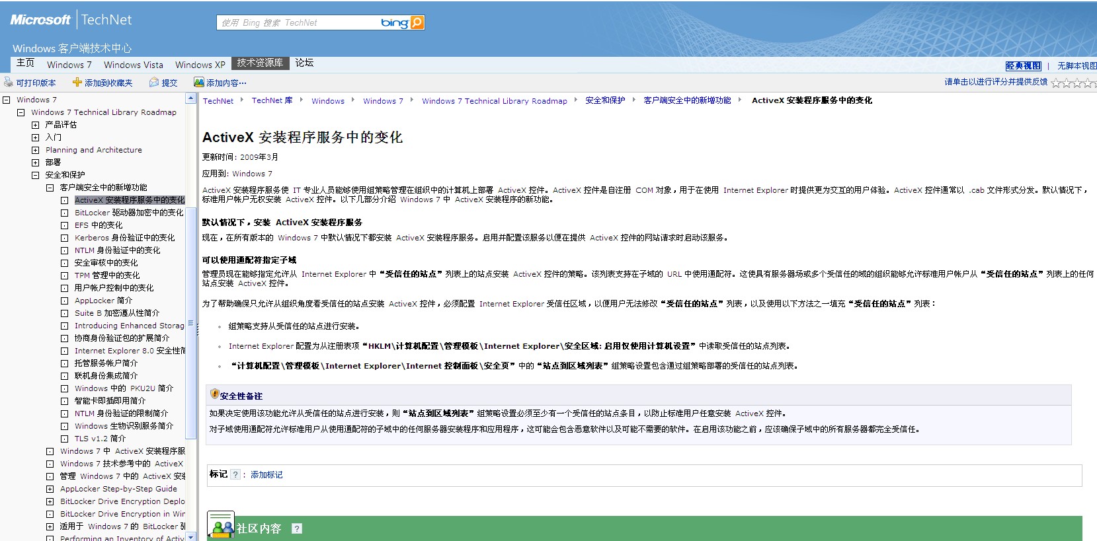Expand the 部署 tree node
Viewport: 1097px width, 541px height.
pyautogui.click(x=35, y=162)
